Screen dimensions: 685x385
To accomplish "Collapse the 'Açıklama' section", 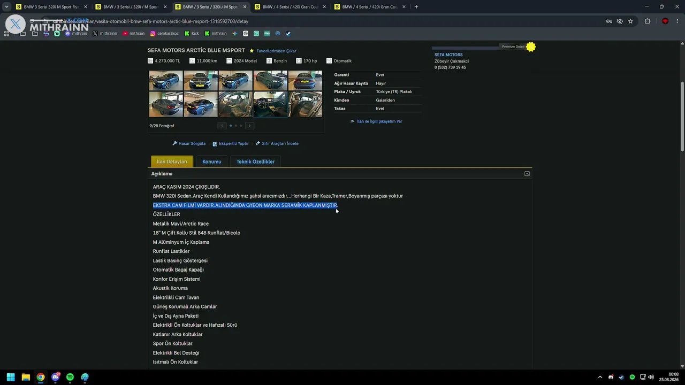I will 527,174.
